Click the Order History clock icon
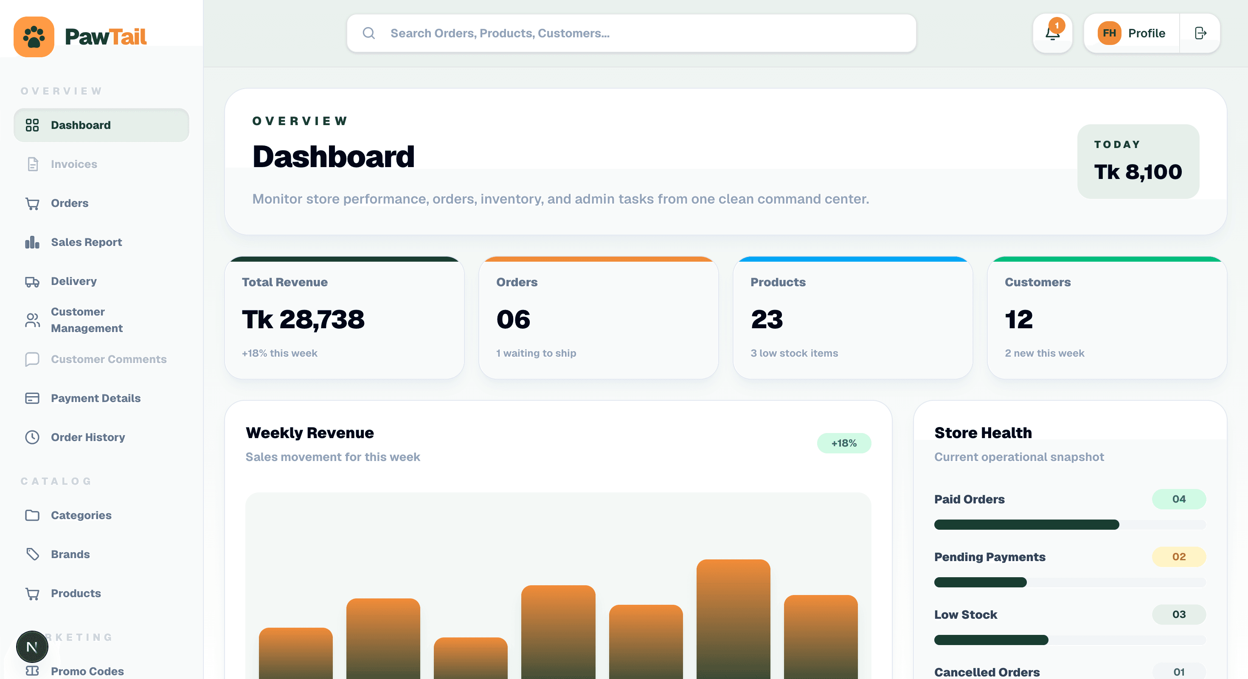Image resolution: width=1248 pixels, height=679 pixels. [x=32, y=438]
